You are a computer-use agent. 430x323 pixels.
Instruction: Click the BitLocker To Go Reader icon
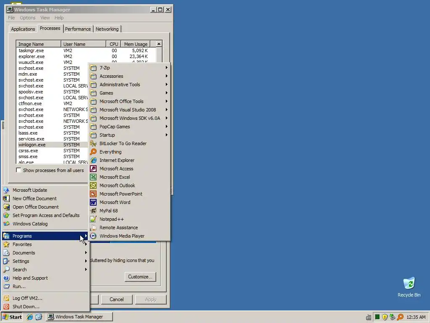(94, 144)
